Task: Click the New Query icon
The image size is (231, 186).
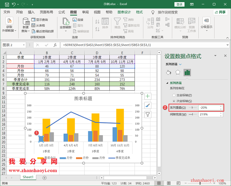Action: pyautogui.click(x=26, y=22)
